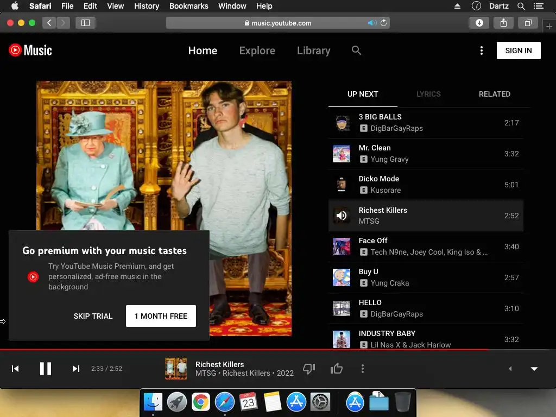Play Mr. Clean by Yung Gravy
Viewport: 556px width, 417px height.
pos(426,154)
